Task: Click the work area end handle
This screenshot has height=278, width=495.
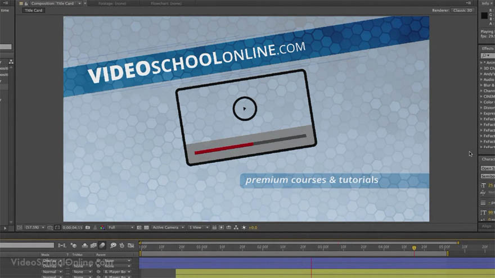Action: 447,253
